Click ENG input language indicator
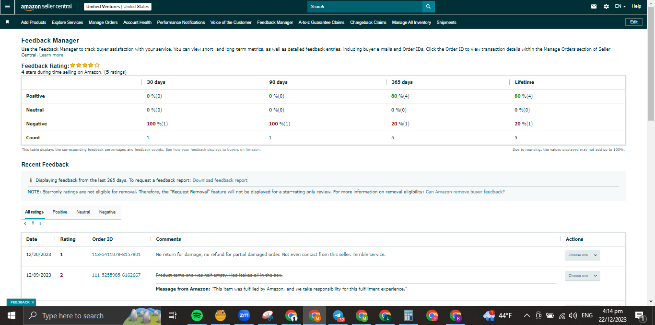This screenshot has width=655, height=325. tap(587, 315)
